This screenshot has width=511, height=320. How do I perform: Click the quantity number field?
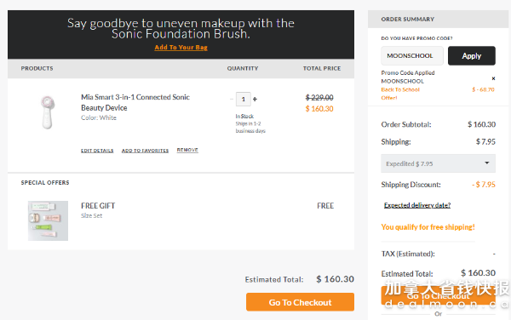click(x=244, y=100)
